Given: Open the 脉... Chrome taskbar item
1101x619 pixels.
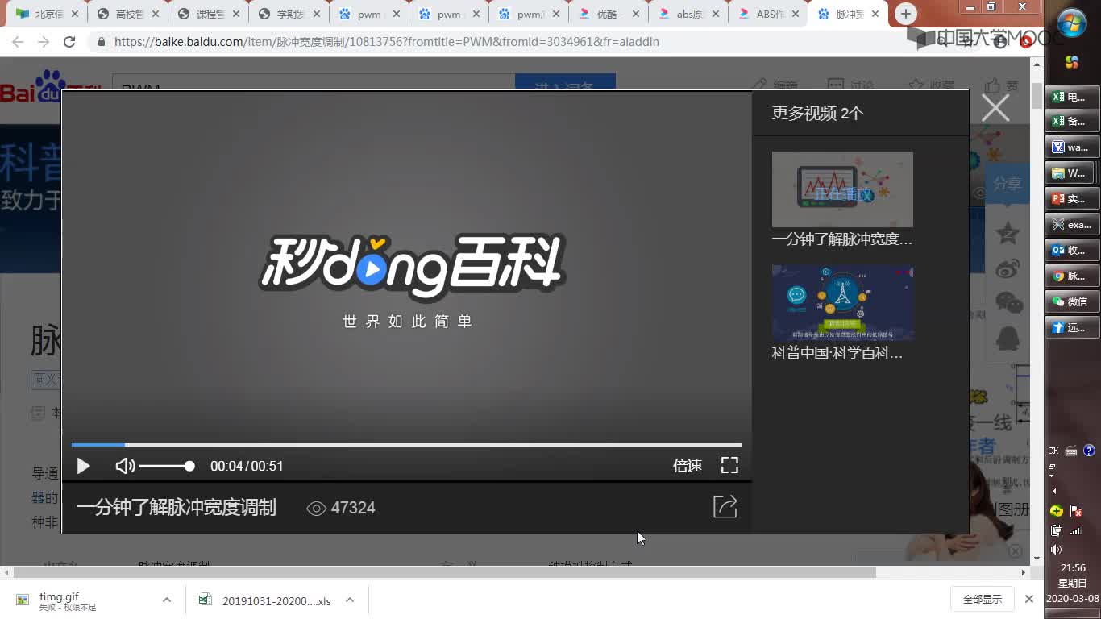Looking at the screenshot, I should (1072, 276).
